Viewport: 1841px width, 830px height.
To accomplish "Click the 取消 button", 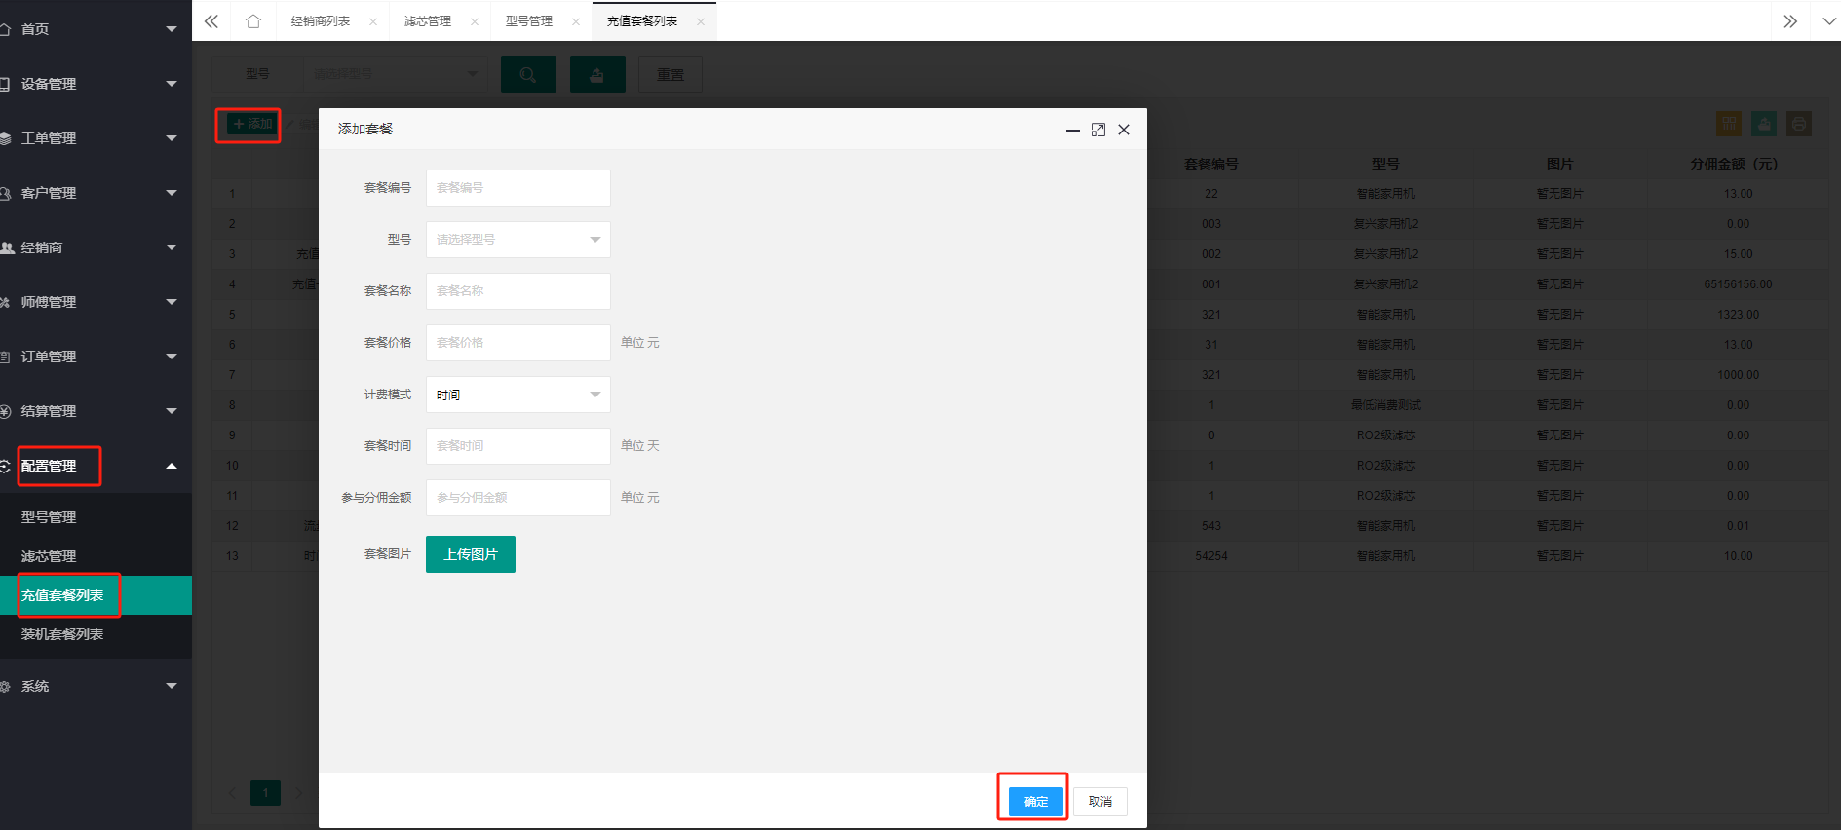I will coord(1100,801).
